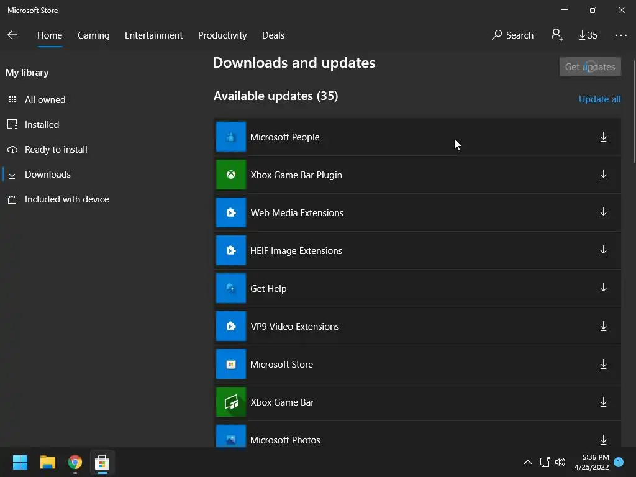The image size is (636, 477).
Task: Select Ready to install in library
Action: tap(56, 150)
